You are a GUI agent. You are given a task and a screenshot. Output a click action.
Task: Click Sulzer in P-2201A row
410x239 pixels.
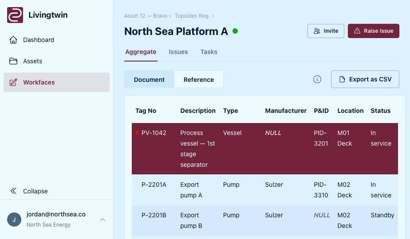274,185
